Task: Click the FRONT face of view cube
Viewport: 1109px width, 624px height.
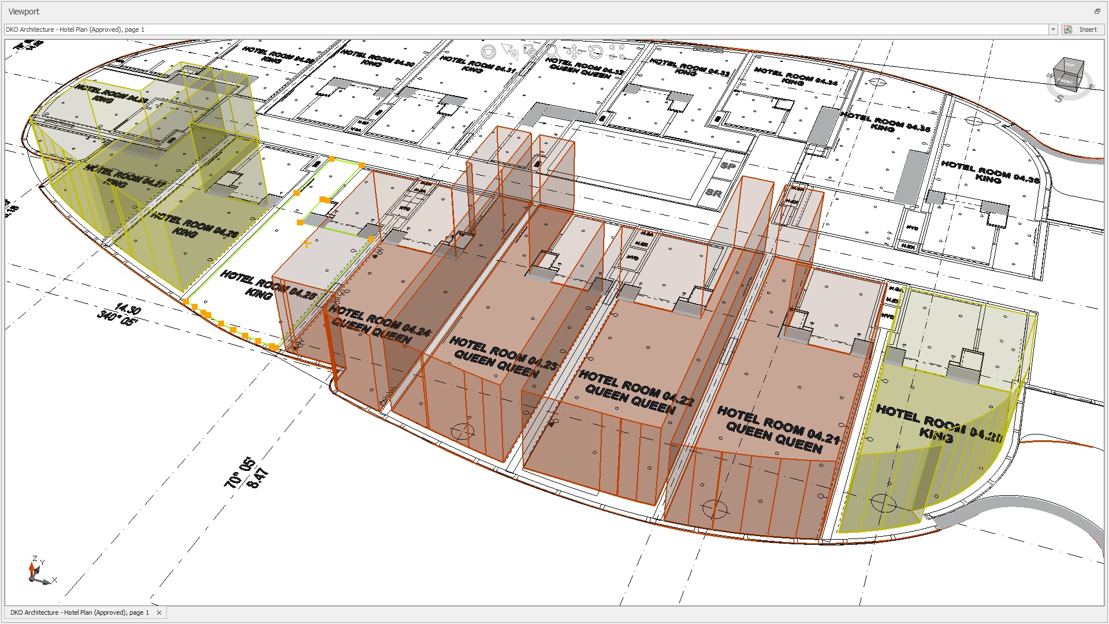Action: [x=1066, y=81]
